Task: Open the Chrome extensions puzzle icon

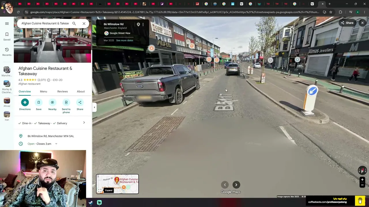Action: coord(340,12)
